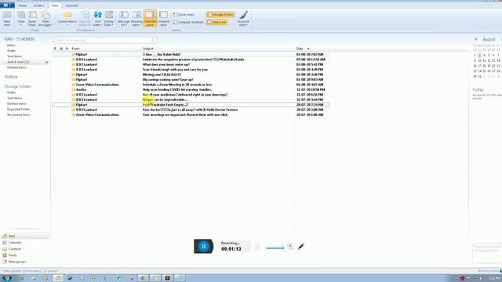
Task: Select the View ribbon tab
Action: pyautogui.click(x=55, y=5)
